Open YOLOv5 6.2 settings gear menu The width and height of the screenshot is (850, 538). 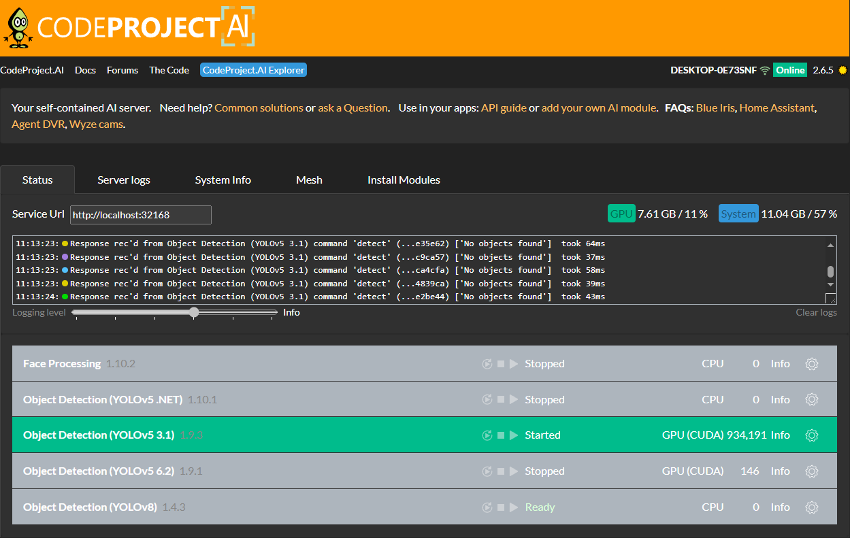point(811,471)
